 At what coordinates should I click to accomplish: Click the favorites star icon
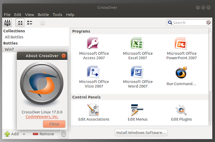[42, 22]
